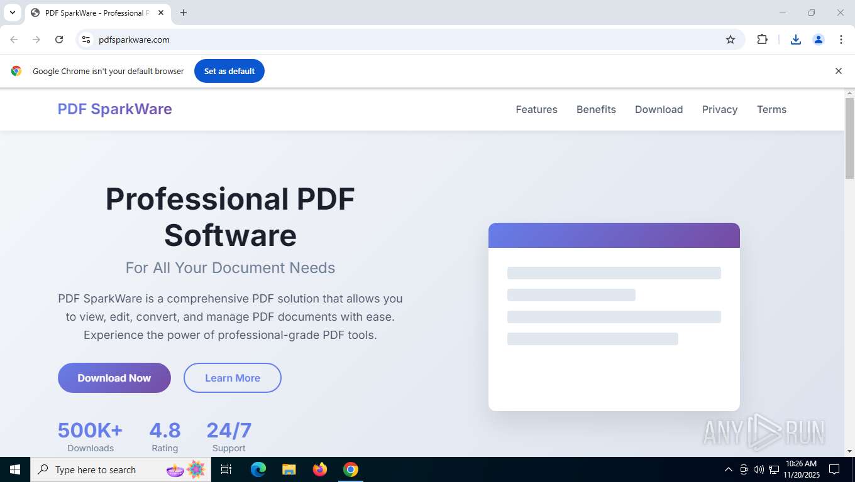The height and width of the screenshot is (482, 855).
Task: Click the Learn More button
Action: [x=233, y=378]
